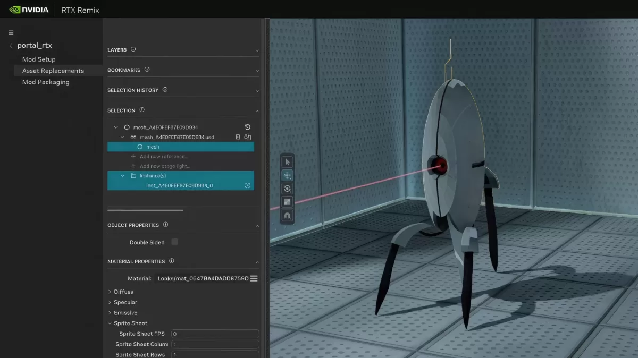Enable the snap magnet tool

tap(287, 216)
